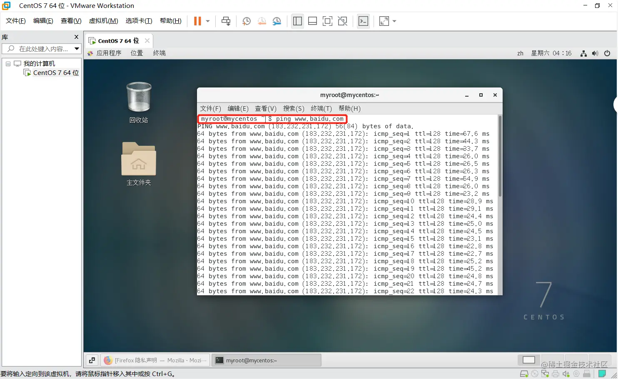Click the PING www.baidu.com output line

(305, 126)
